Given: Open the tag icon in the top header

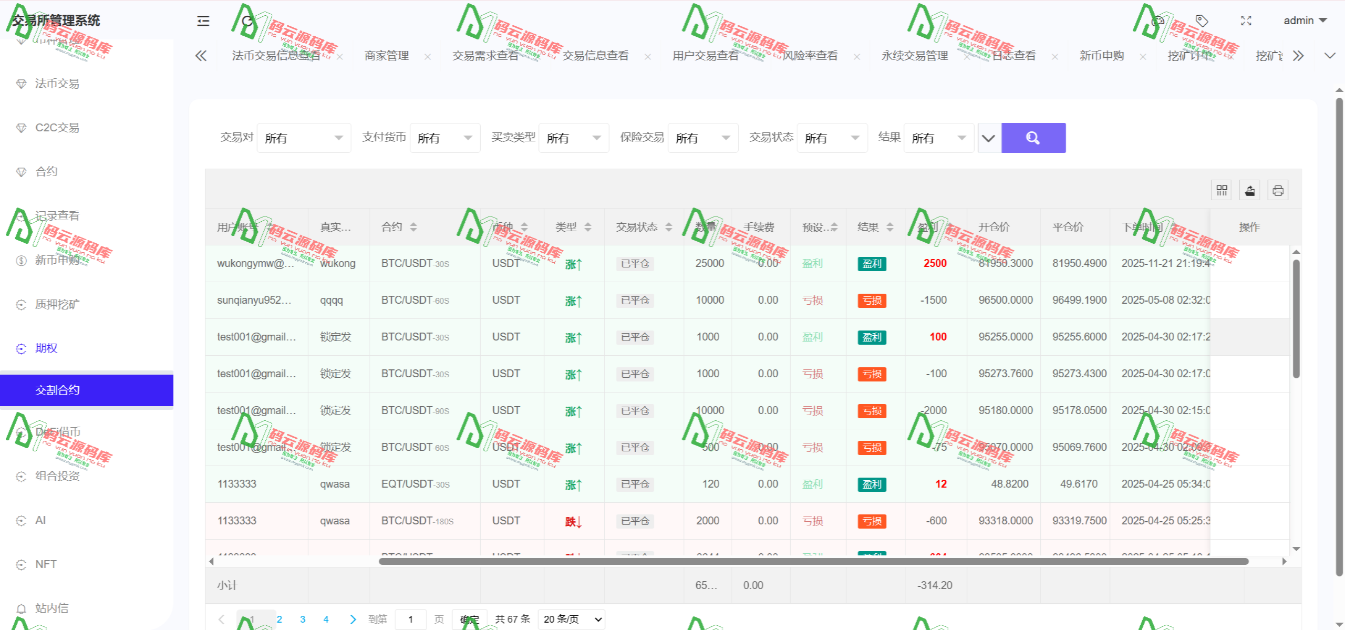Looking at the screenshot, I should pyautogui.click(x=1202, y=20).
